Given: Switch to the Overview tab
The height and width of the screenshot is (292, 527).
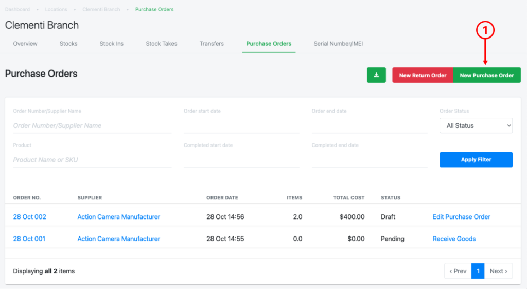Looking at the screenshot, I should point(25,44).
